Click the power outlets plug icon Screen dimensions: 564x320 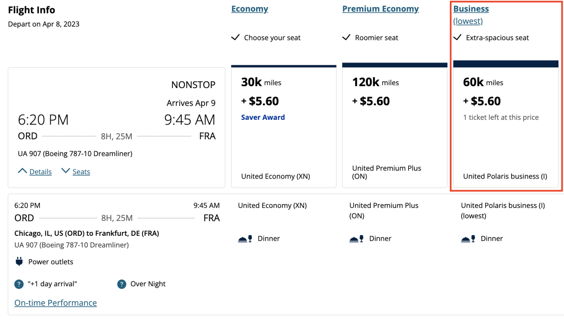tap(19, 262)
